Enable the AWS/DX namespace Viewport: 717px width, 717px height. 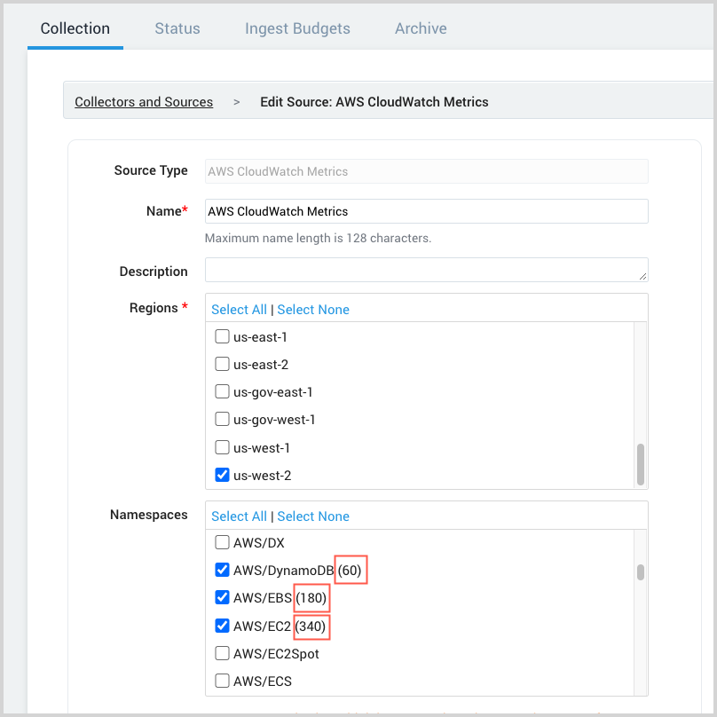pyautogui.click(x=222, y=542)
